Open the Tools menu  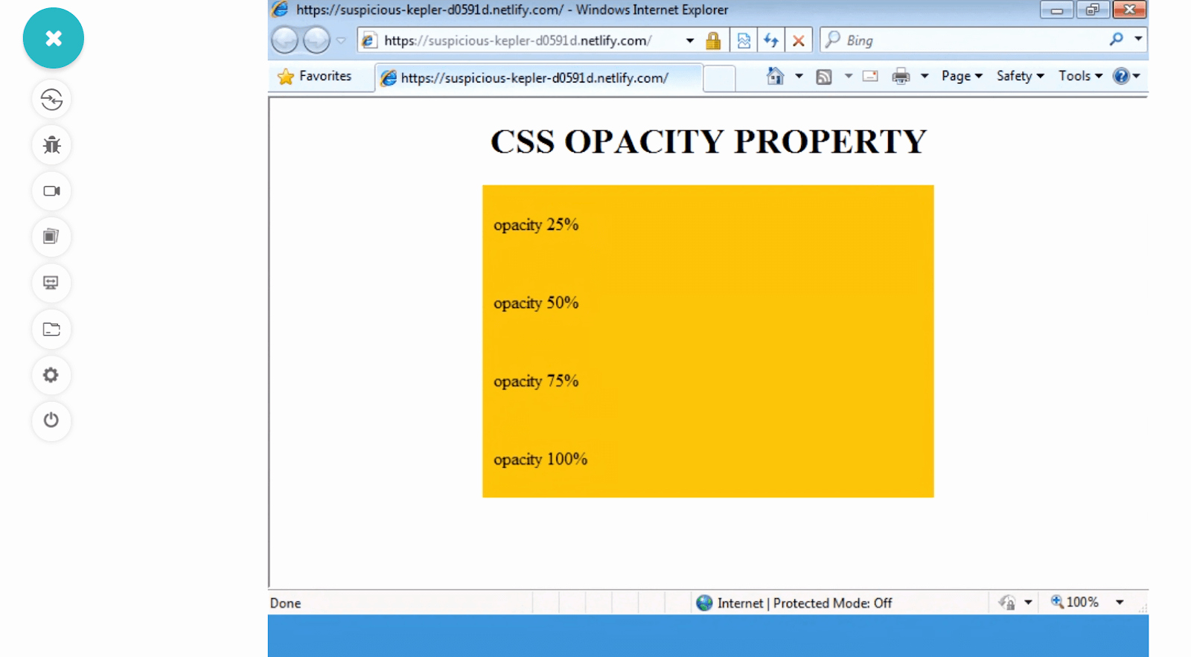(1081, 76)
